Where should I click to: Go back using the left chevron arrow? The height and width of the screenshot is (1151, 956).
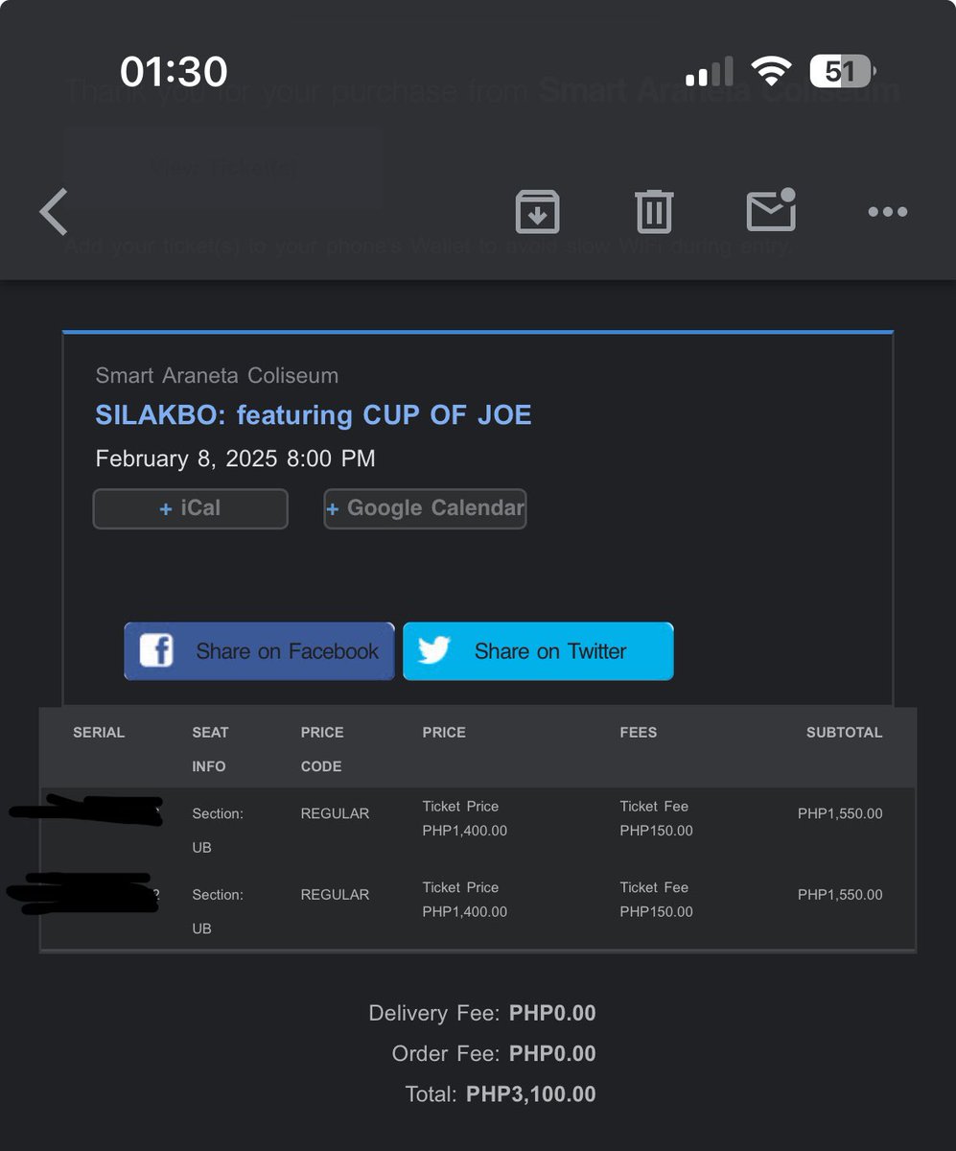coord(54,212)
